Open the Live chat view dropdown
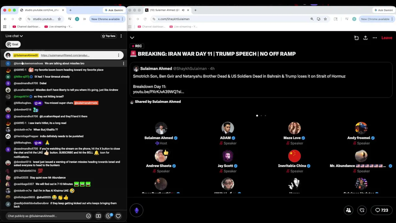 click(x=14, y=36)
